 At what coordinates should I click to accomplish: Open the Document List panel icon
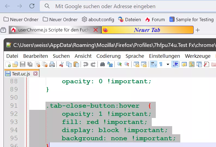click(x=199, y=64)
